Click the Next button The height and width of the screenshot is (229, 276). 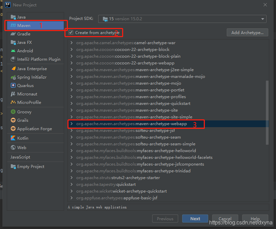[195, 219]
